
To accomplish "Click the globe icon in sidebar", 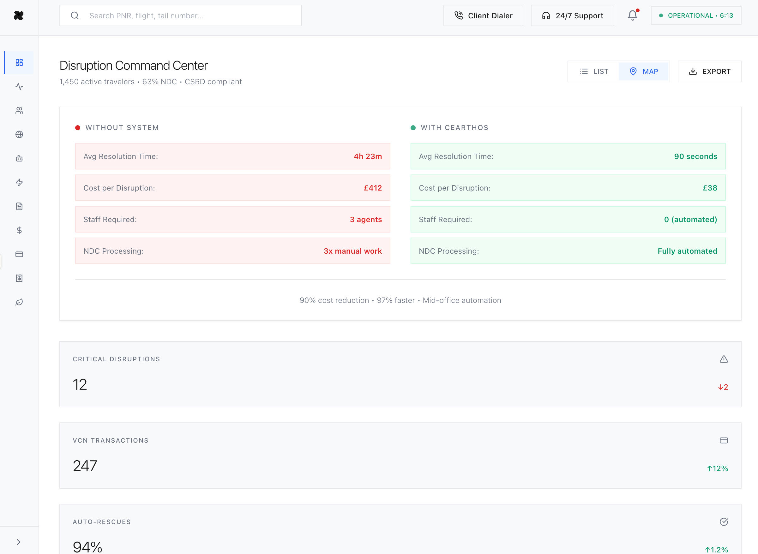I will 19,134.
